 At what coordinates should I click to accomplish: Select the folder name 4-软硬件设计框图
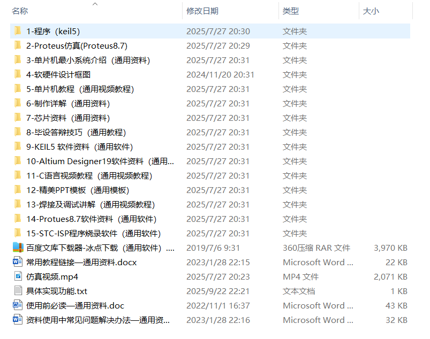[58, 74]
